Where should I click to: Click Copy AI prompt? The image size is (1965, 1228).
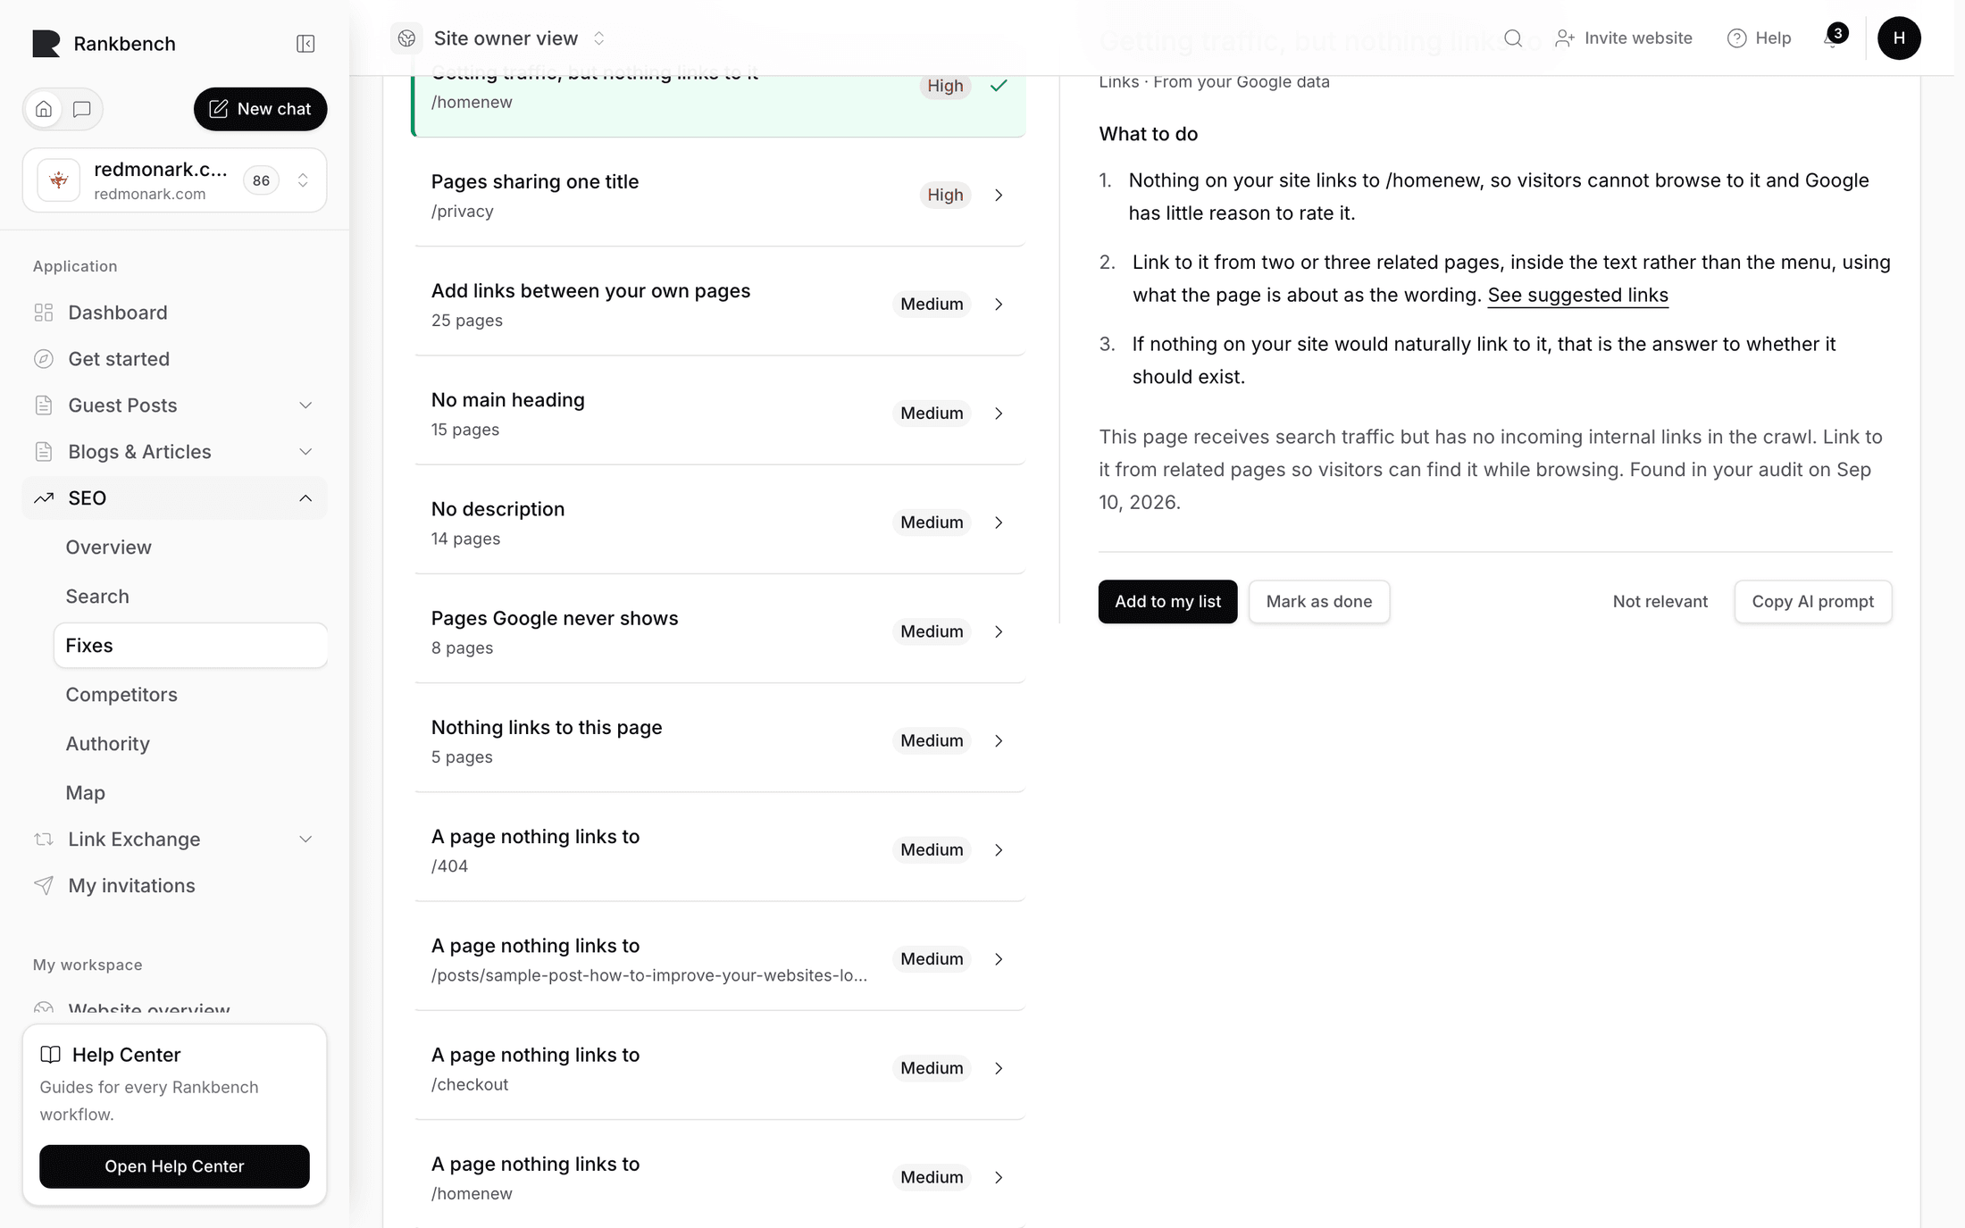coord(1812,602)
